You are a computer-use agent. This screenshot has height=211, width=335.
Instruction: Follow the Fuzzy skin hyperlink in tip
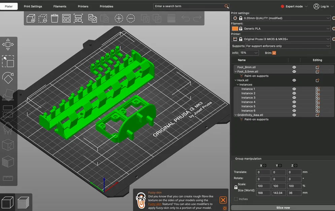point(155,204)
